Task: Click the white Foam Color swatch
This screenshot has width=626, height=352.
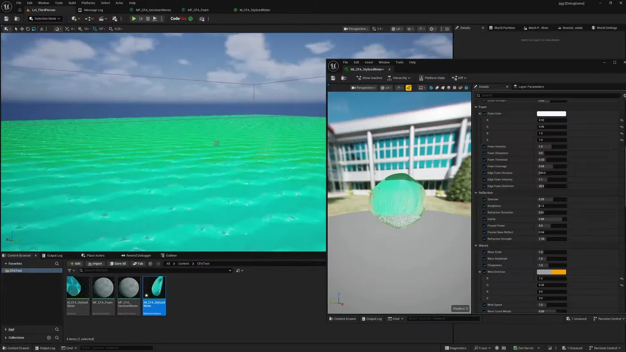Action: (551, 114)
